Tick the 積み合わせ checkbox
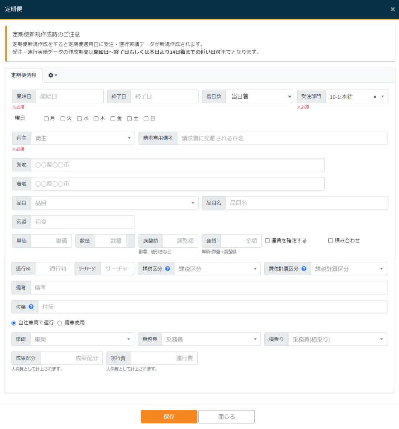399x429 pixels. coord(331,241)
